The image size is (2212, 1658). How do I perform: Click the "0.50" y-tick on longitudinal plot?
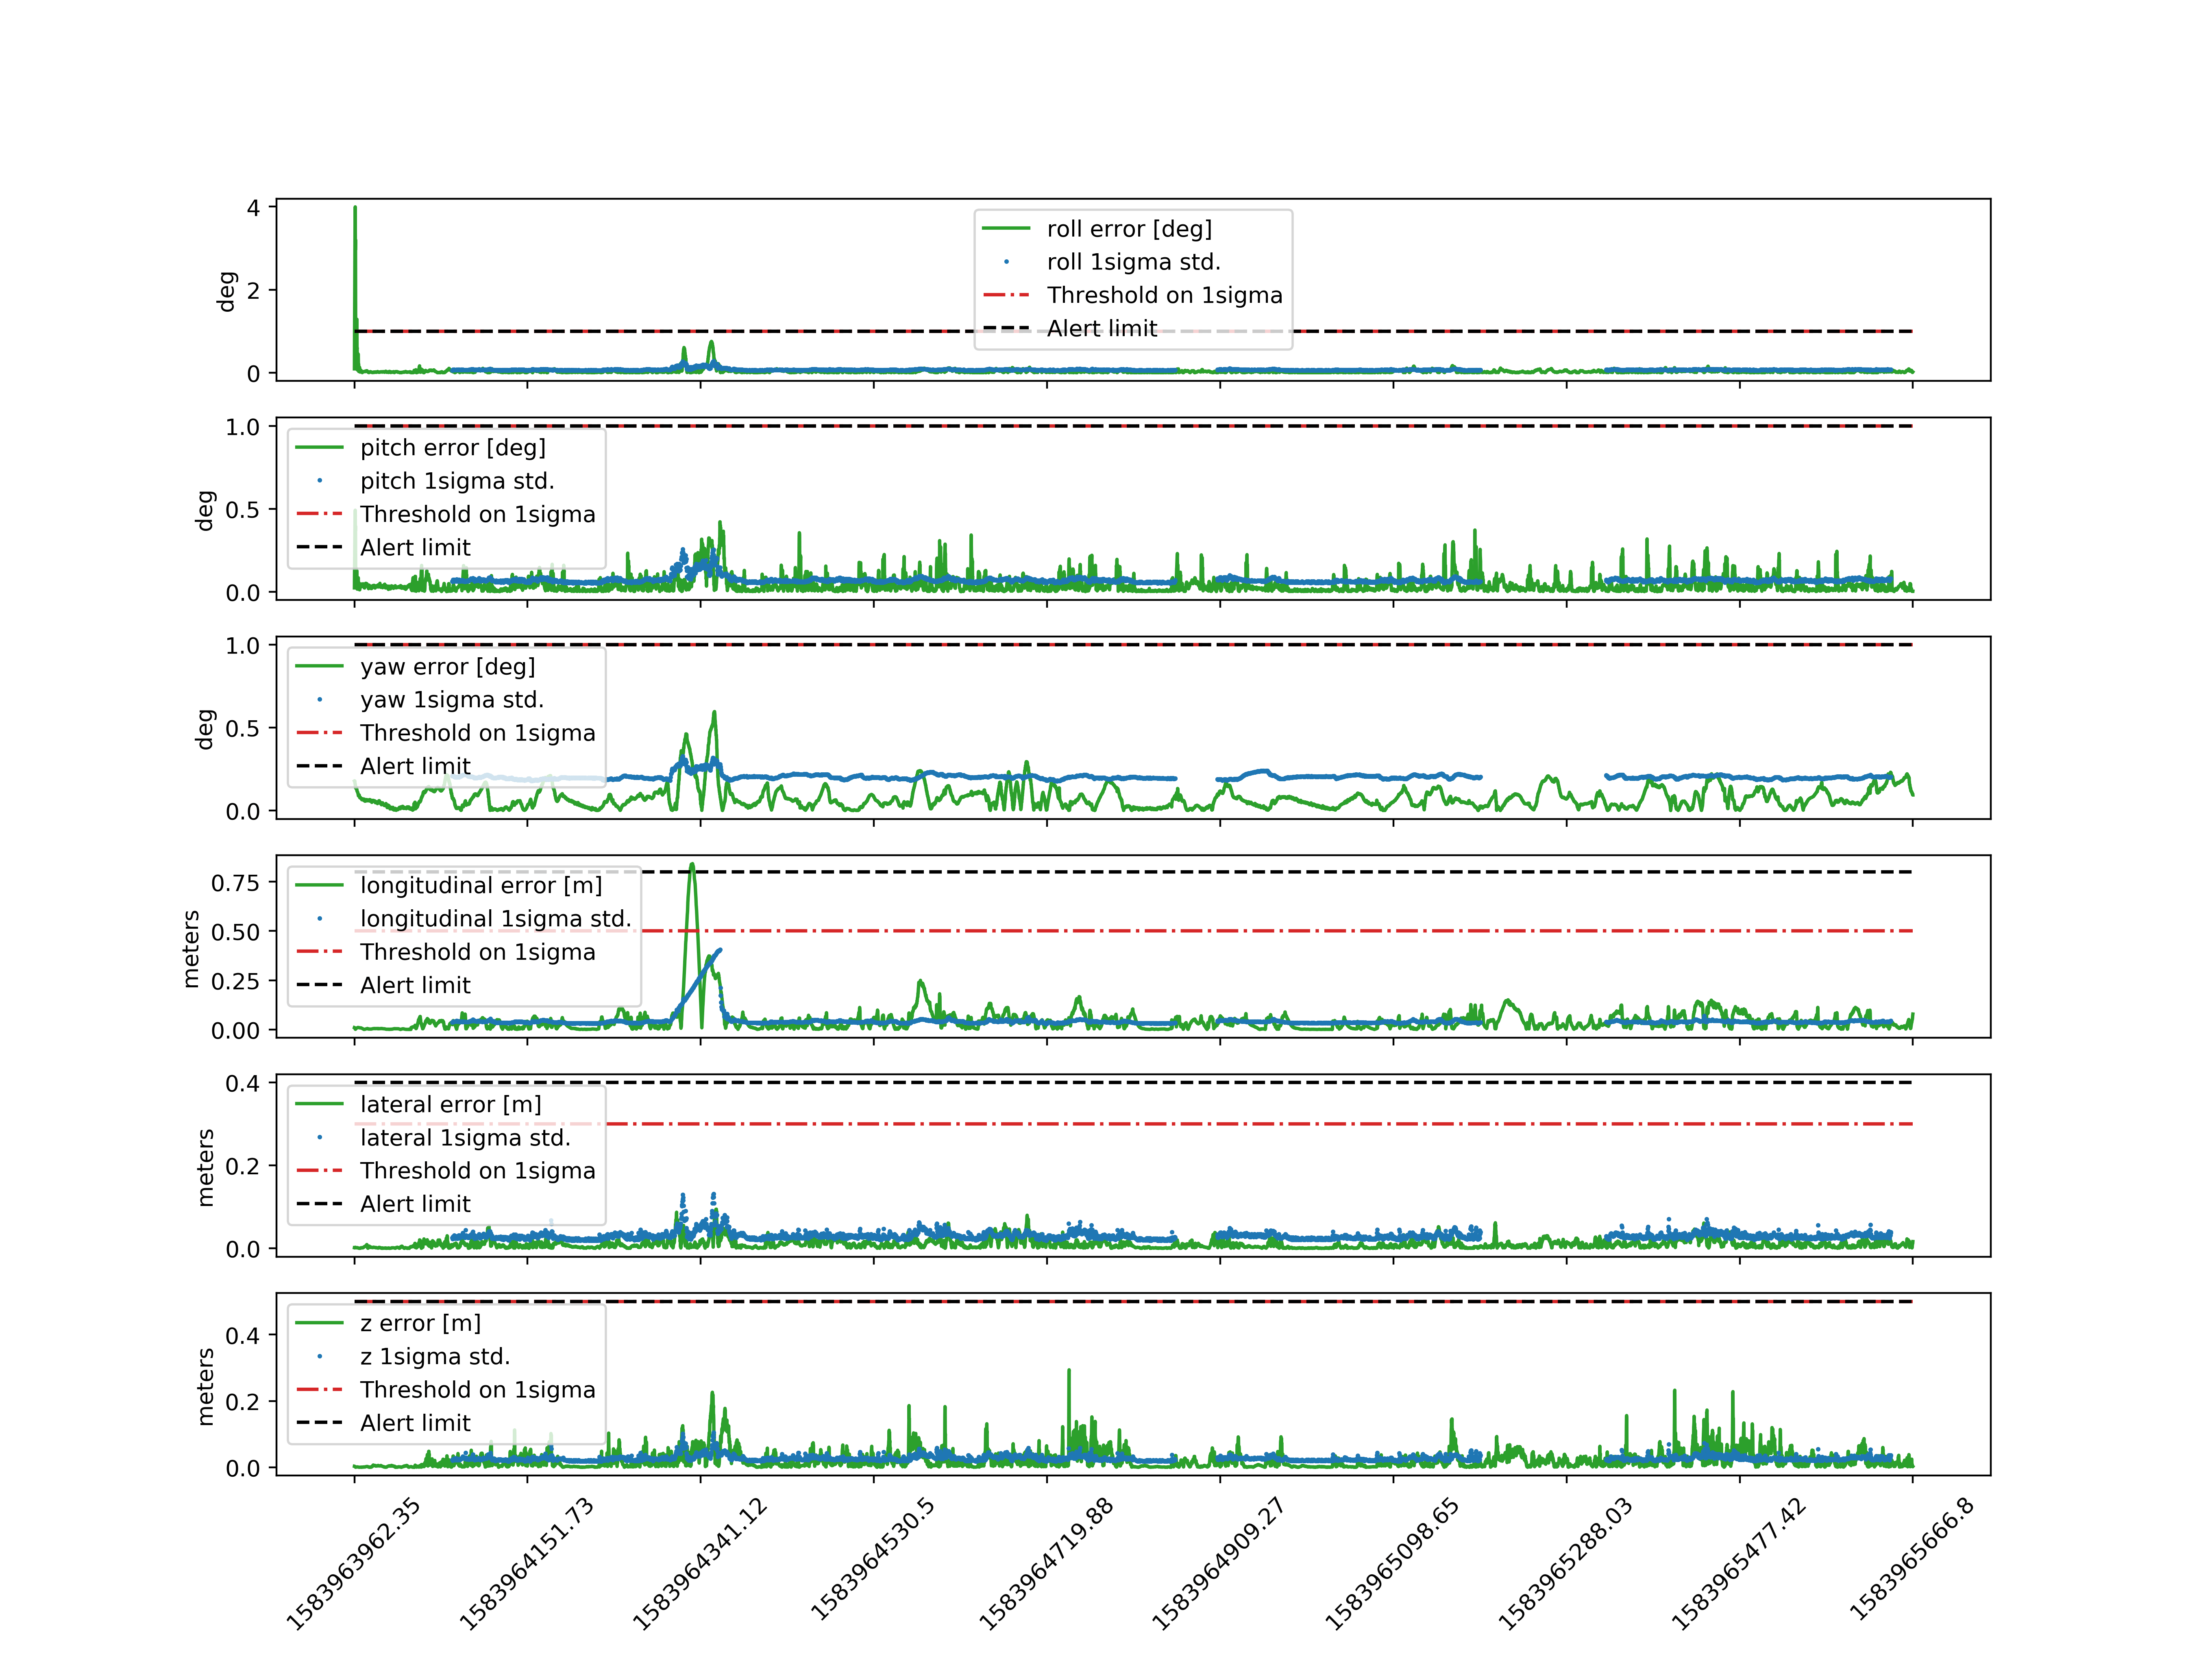[x=235, y=932]
